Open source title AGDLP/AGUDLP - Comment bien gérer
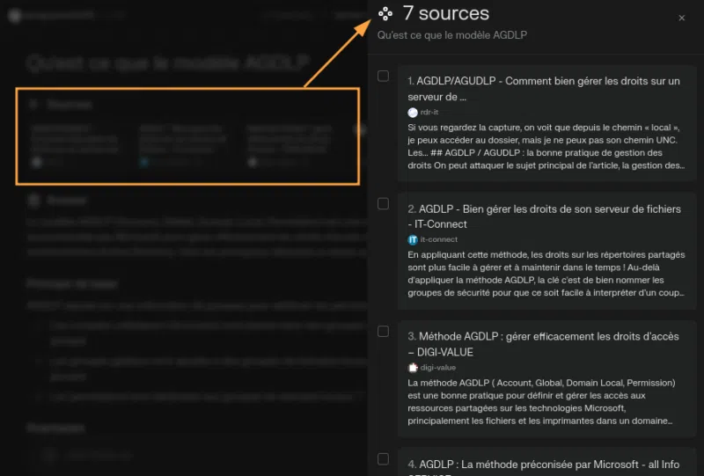Viewport: 704px width, 476px height. (x=543, y=89)
